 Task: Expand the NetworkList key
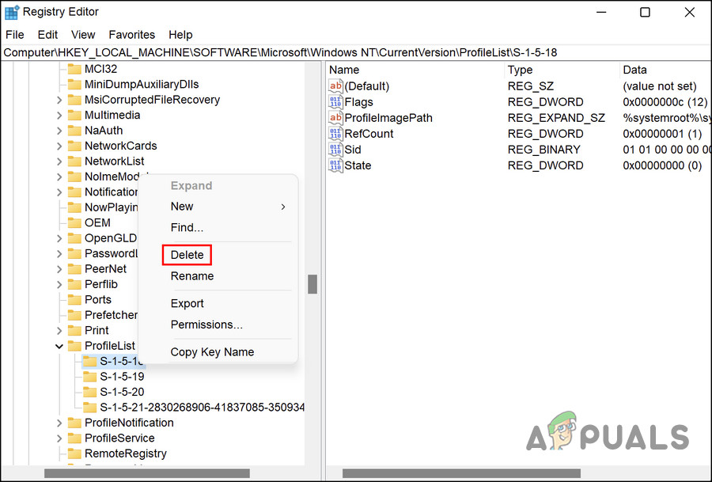pos(59,161)
